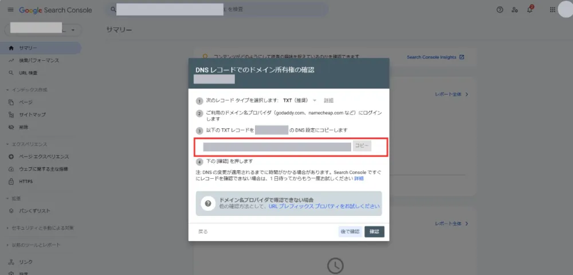This screenshot has width=573, height=275.
Task: Open the hamburger main menu
Action: pyautogui.click(x=10, y=10)
